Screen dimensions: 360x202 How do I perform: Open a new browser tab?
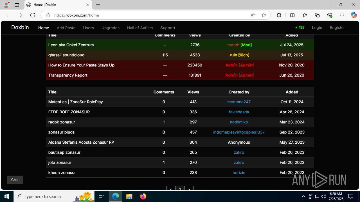[98, 5]
